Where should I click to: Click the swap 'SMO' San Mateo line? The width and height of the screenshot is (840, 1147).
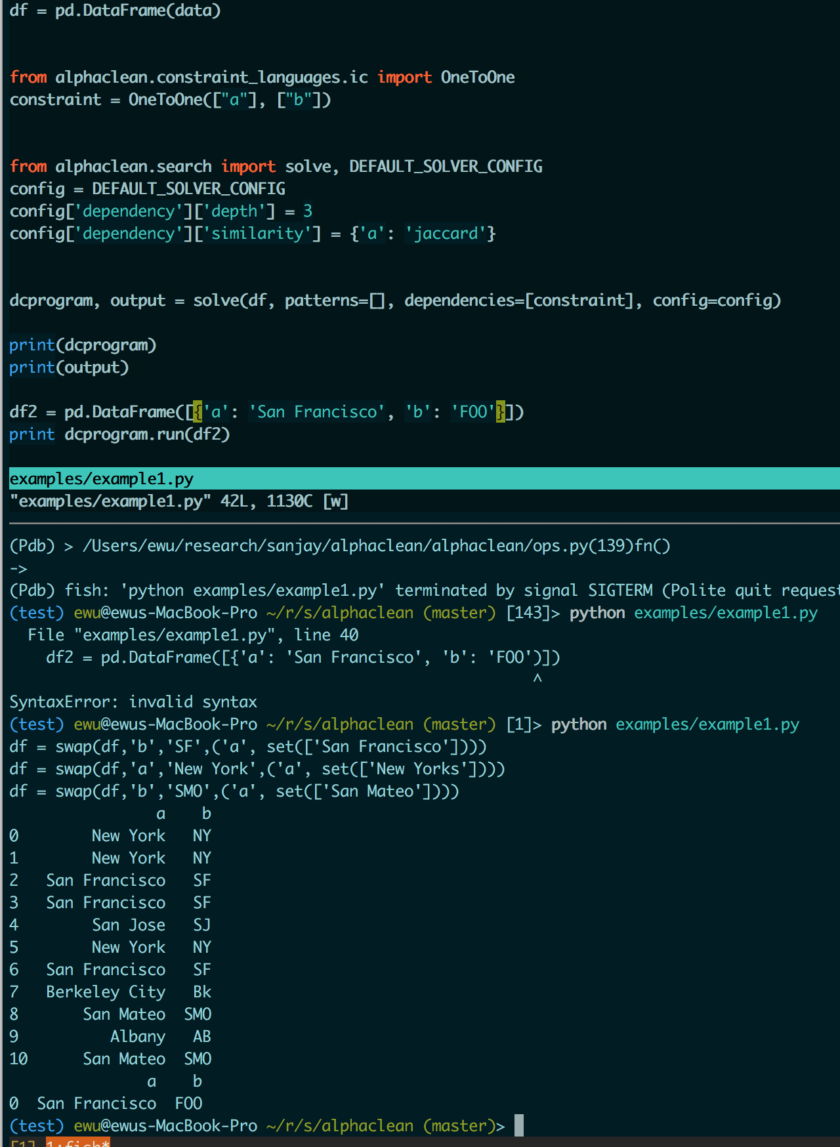point(234,791)
